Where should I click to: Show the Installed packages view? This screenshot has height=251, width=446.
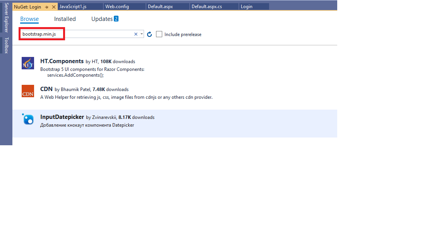[x=65, y=19]
